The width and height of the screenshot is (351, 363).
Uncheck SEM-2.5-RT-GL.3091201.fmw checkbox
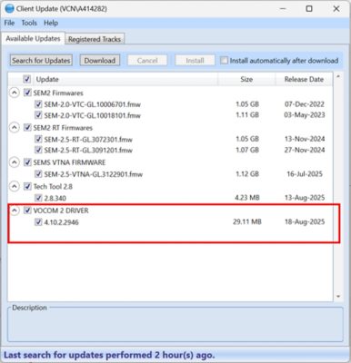pos(38,150)
